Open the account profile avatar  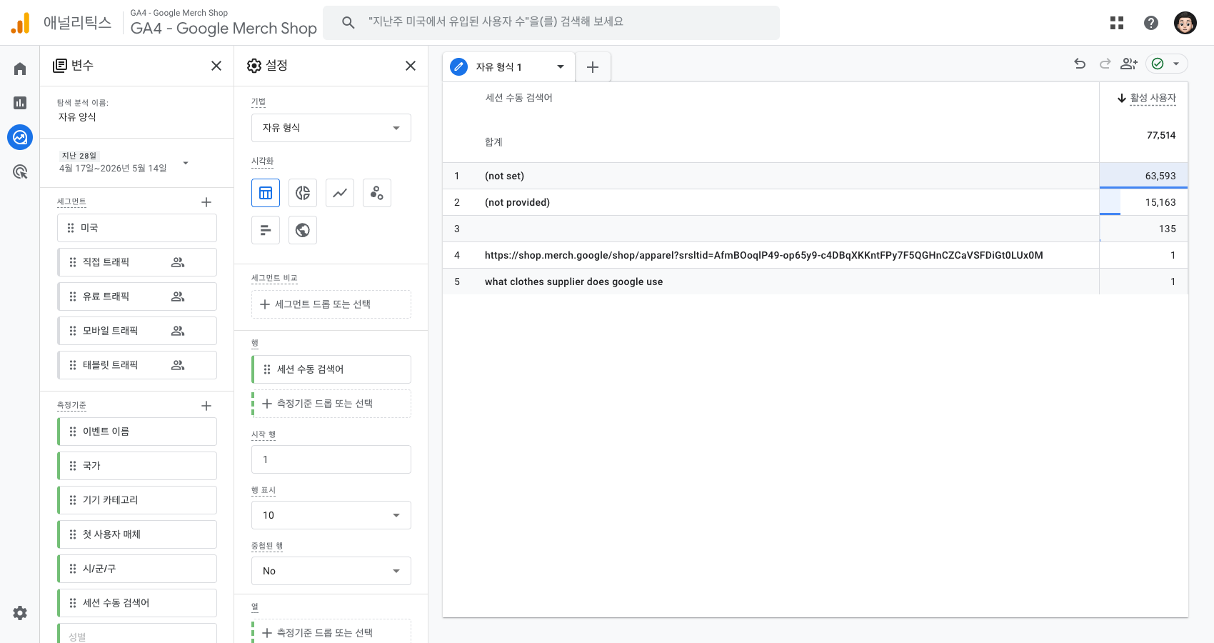coord(1185,23)
